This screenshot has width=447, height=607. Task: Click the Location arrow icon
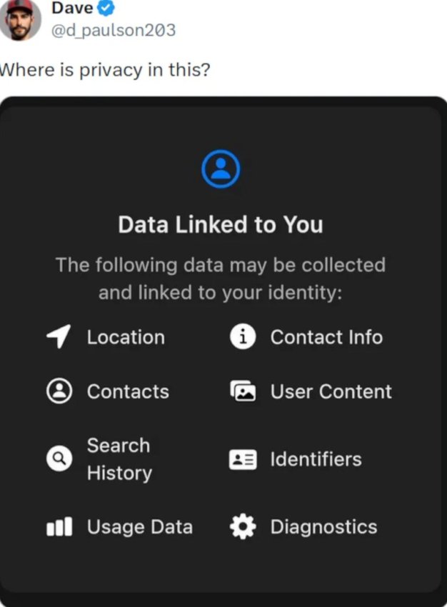59,337
